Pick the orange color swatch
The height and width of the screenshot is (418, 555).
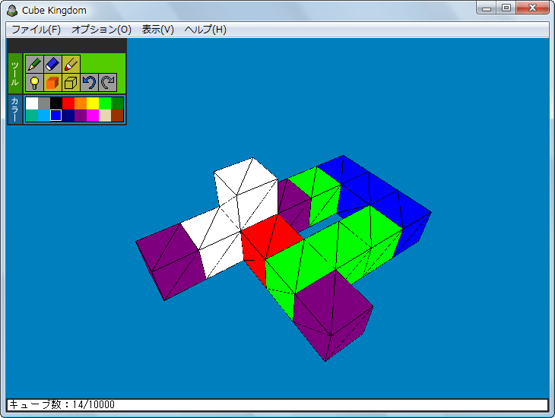[x=81, y=103]
